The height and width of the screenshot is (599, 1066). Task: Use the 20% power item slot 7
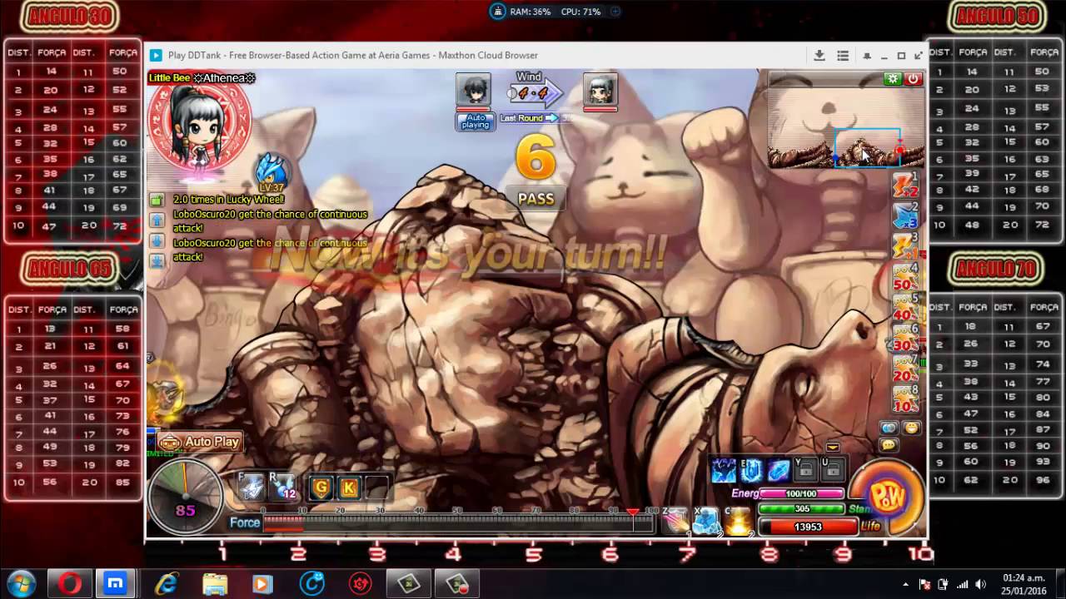click(906, 369)
